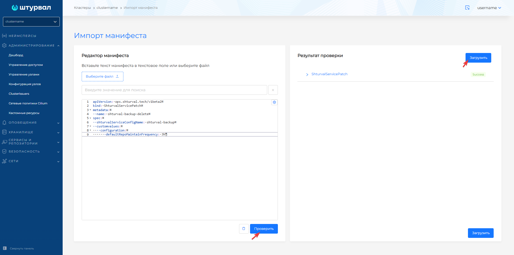Open the Неймспейсы section

(x=22, y=36)
